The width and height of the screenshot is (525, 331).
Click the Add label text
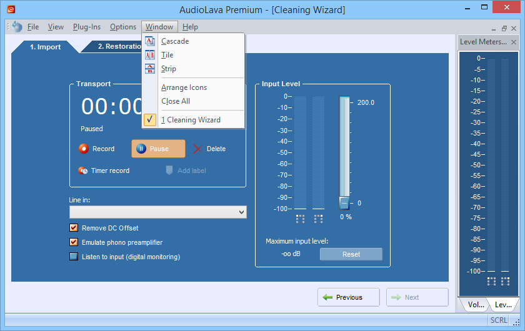pos(191,170)
